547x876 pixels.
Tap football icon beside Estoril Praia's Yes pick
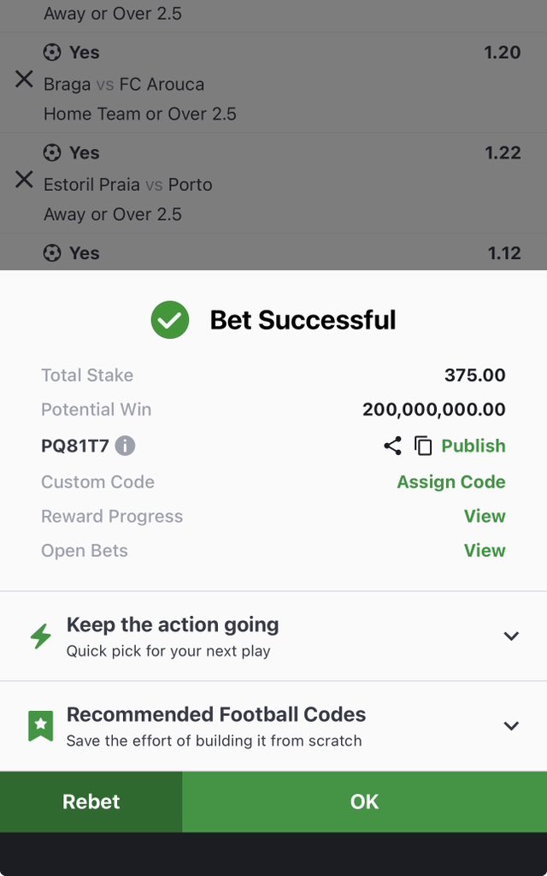pos(52,152)
